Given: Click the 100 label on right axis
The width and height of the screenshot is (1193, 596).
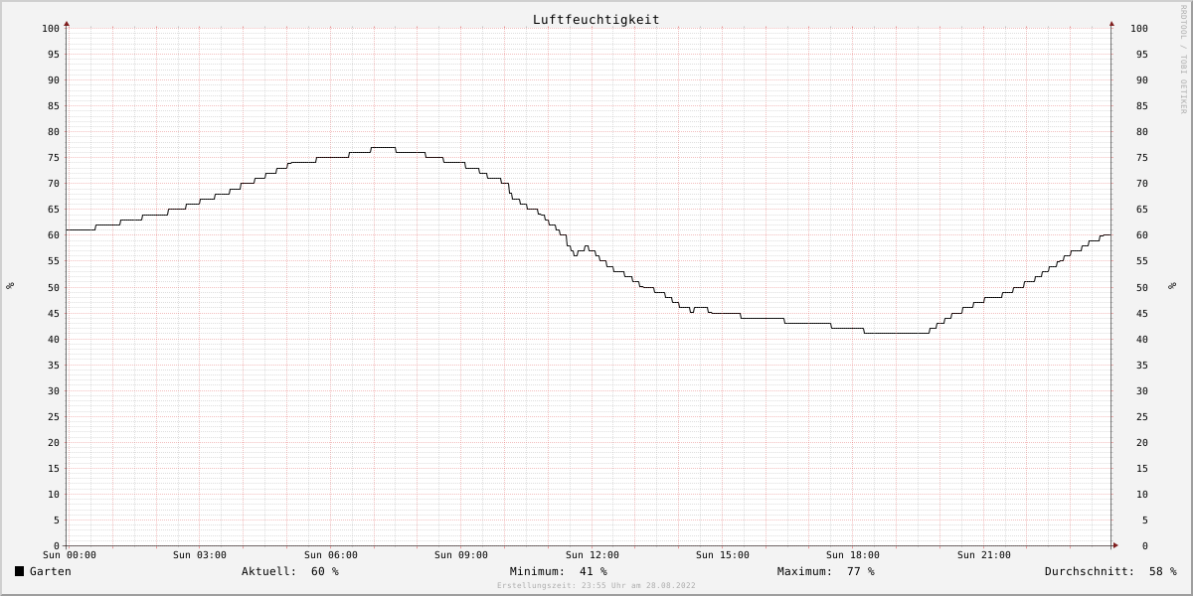Looking at the screenshot, I should click(1139, 29).
